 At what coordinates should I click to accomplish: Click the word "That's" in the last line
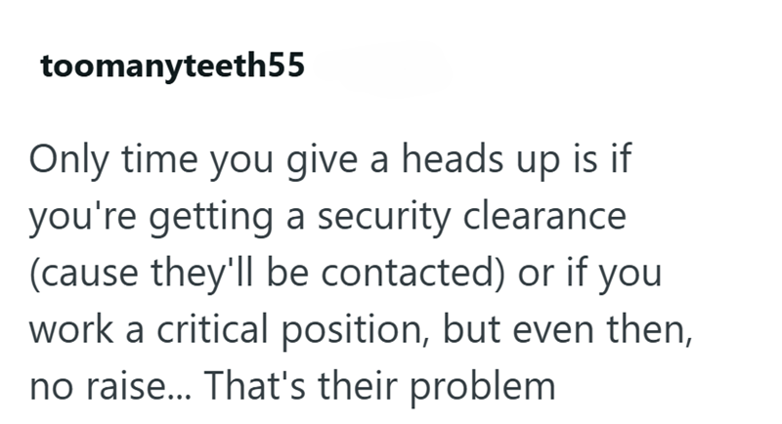pyautogui.click(x=255, y=386)
